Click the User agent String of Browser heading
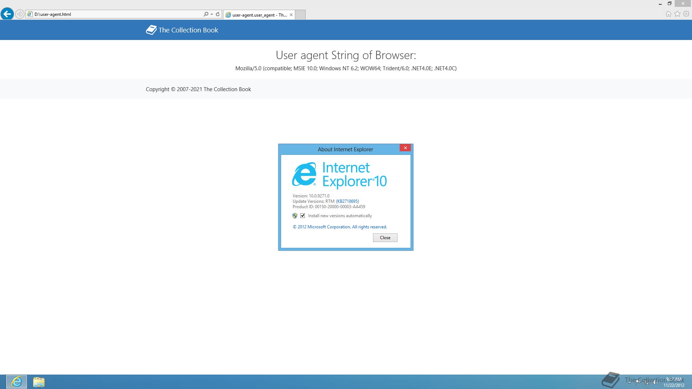This screenshot has width=692, height=389. tap(346, 55)
